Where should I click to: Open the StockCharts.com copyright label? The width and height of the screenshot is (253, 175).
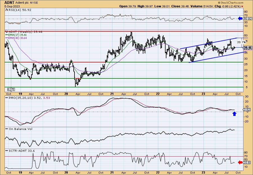[231, 3]
